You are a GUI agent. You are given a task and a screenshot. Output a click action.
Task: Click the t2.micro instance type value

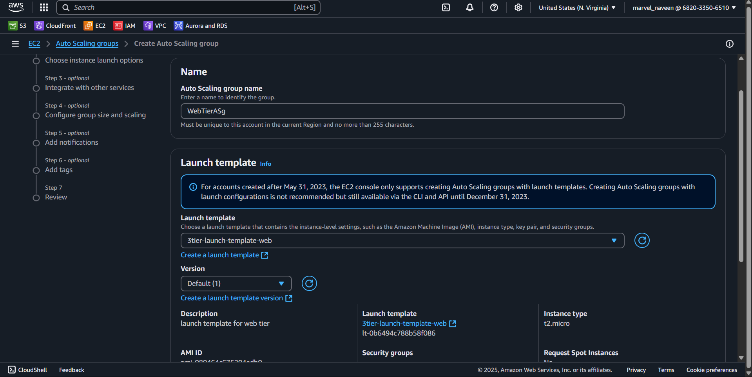click(556, 323)
